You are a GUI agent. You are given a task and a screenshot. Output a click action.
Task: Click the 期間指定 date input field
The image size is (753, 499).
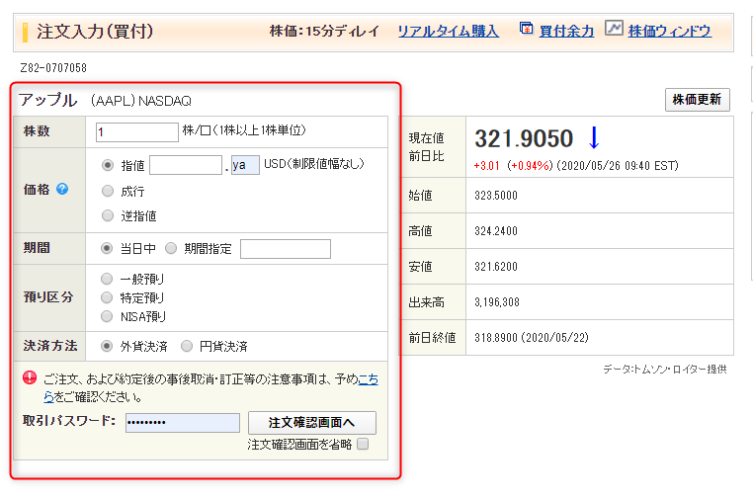click(x=286, y=249)
